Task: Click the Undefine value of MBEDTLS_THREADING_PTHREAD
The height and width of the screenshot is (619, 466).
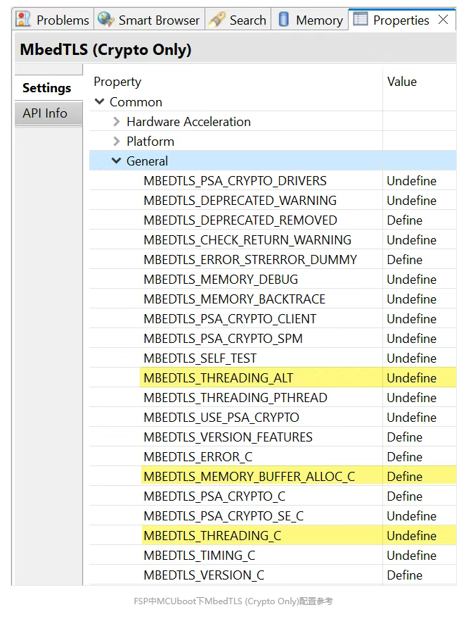Action: pos(412,398)
